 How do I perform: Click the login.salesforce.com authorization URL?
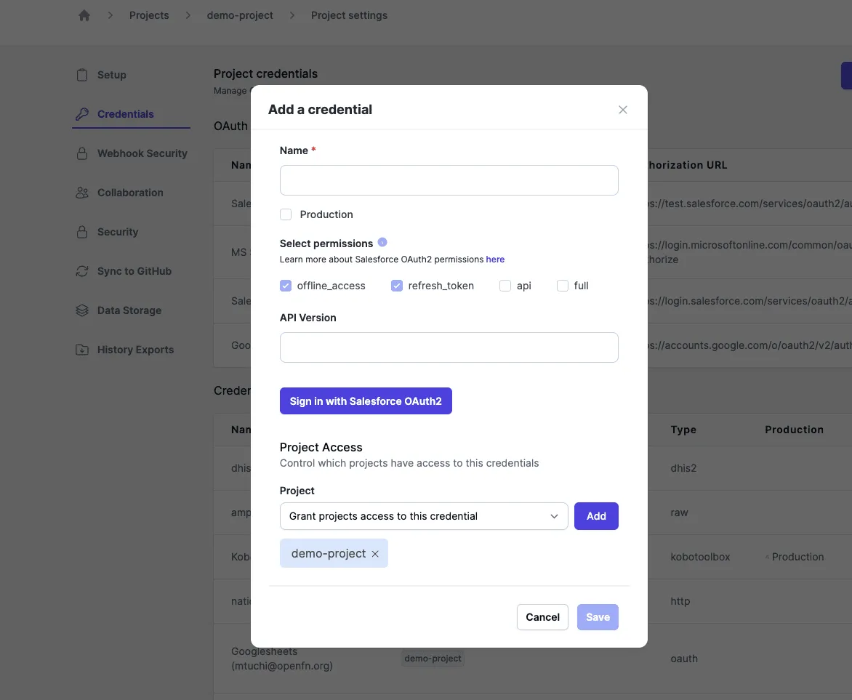point(749,300)
